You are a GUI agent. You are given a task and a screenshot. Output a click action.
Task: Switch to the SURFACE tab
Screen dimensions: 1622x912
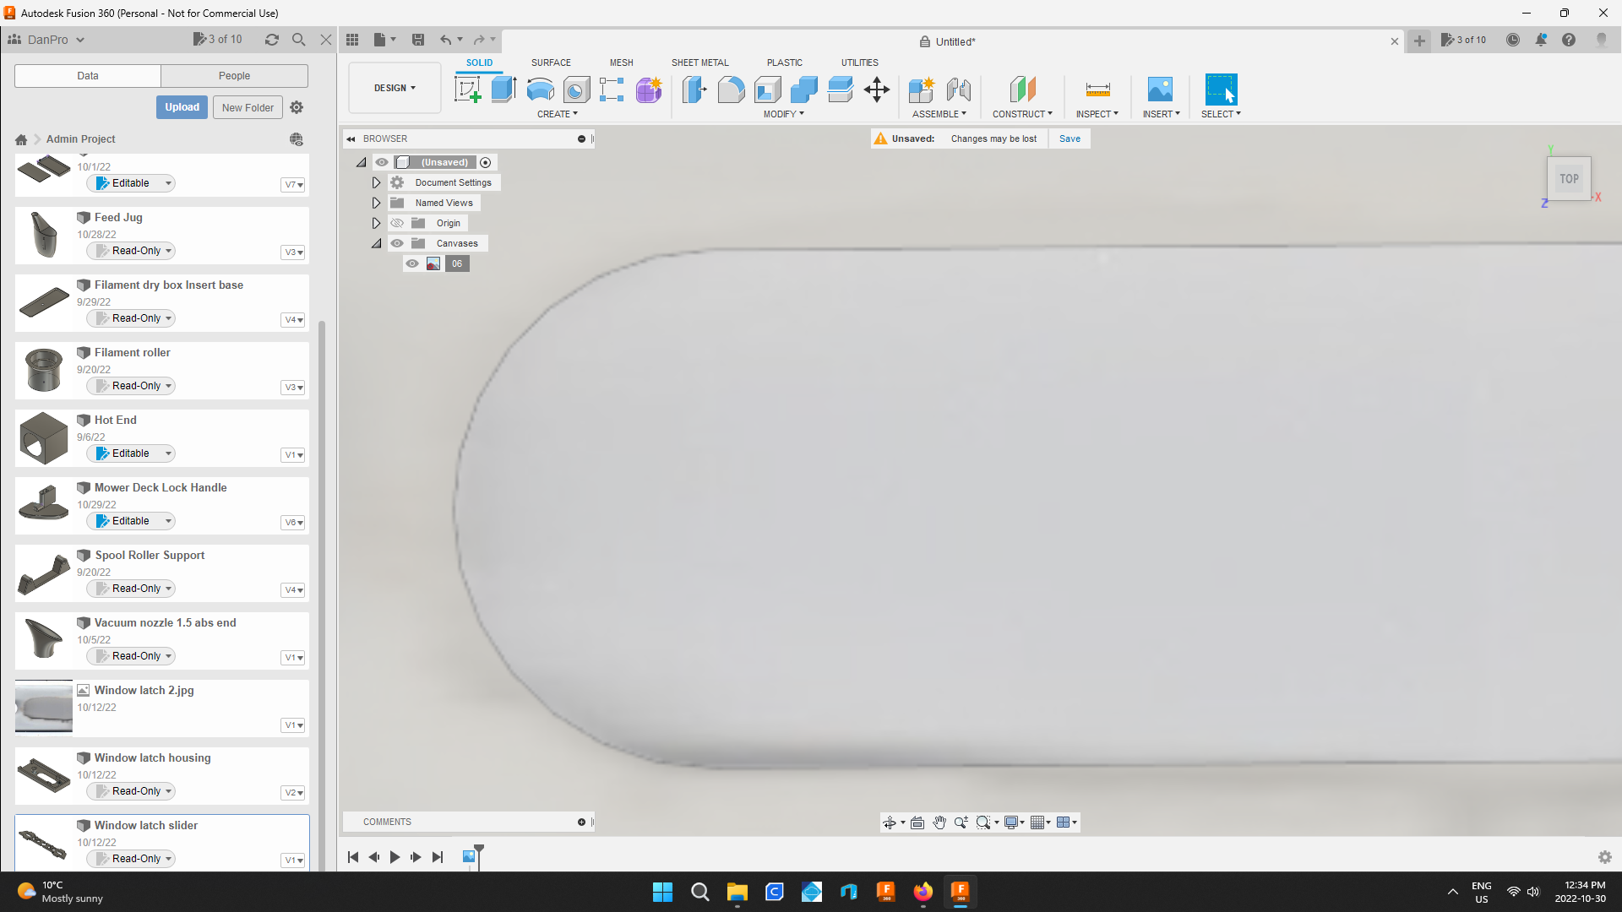point(551,62)
